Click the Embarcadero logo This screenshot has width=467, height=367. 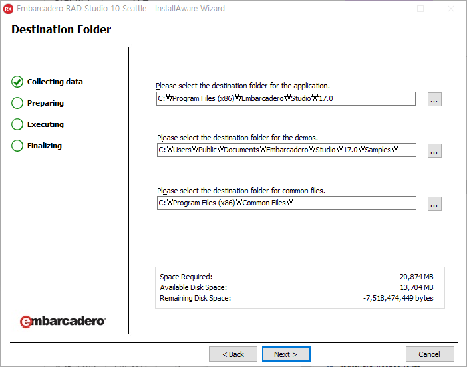tap(63, 321)
